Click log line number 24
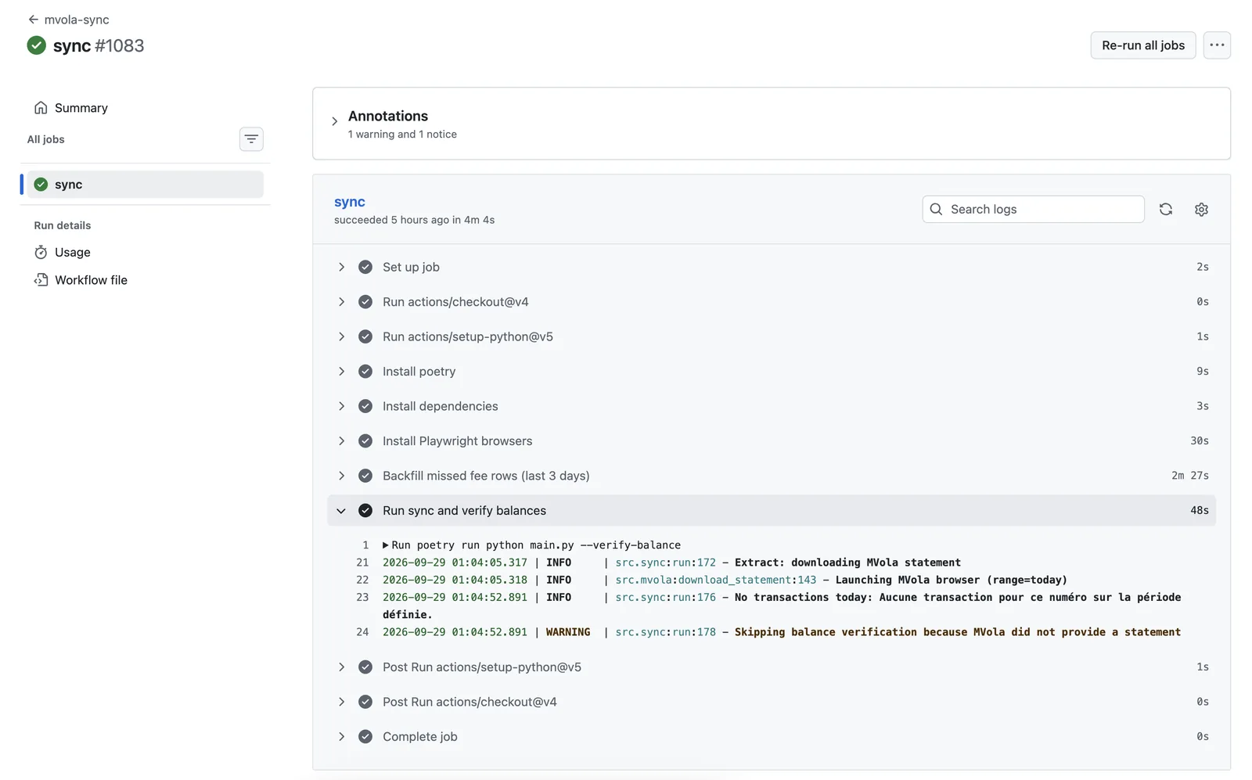 pos(362,632)
